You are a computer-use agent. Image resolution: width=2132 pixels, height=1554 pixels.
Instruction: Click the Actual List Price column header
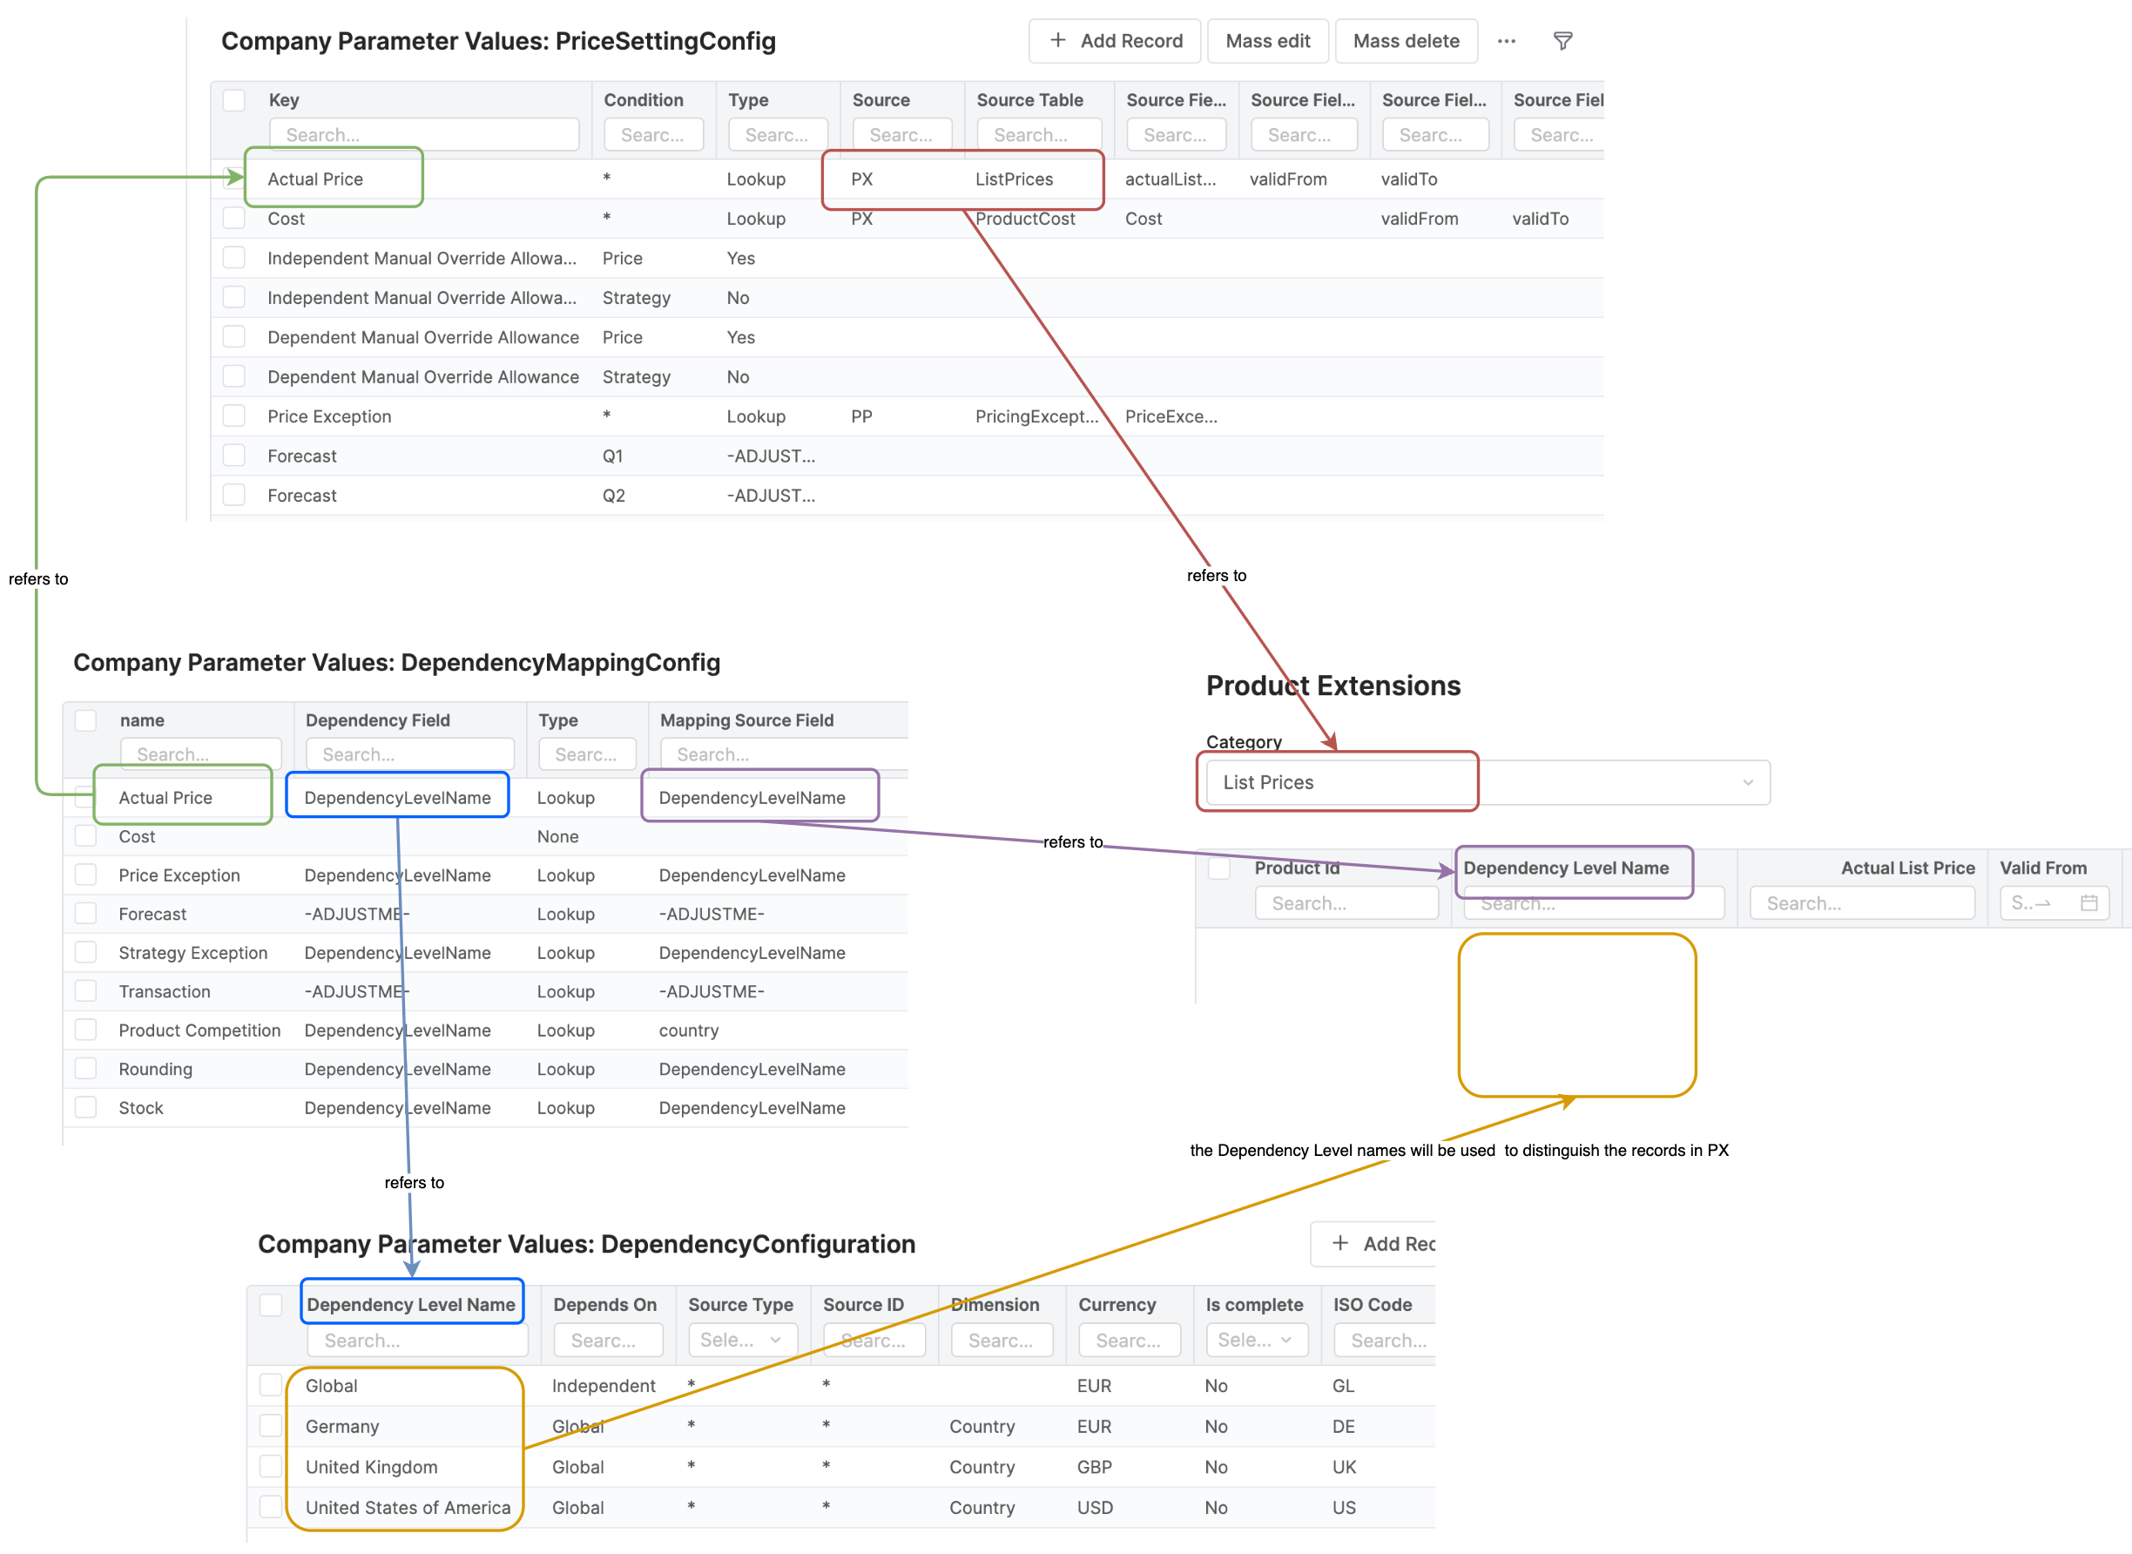click(1906, 868)
